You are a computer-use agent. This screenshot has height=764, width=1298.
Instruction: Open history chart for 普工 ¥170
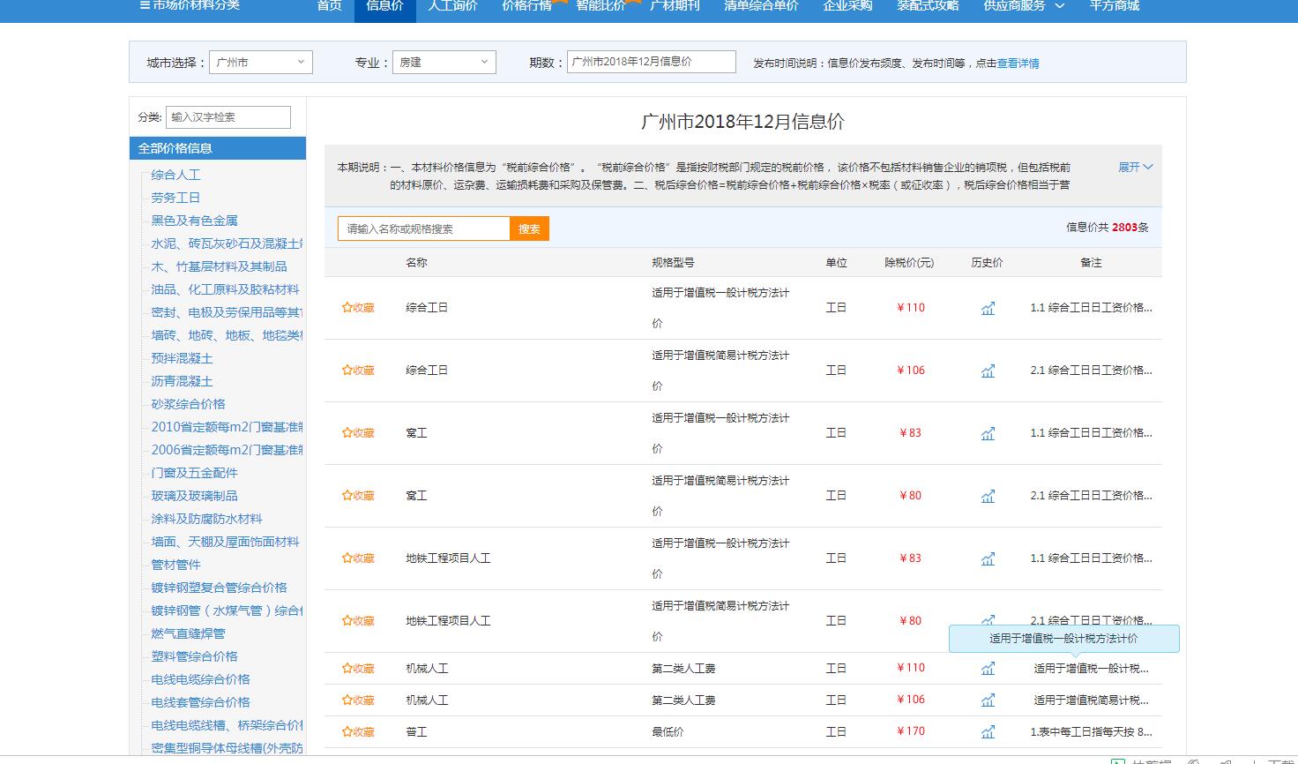[x=988, y=732]
